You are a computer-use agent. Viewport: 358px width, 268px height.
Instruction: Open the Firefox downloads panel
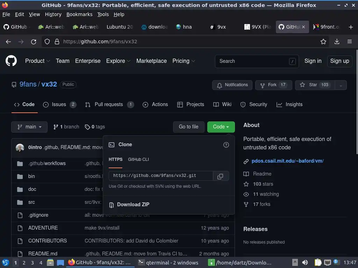[x=337, y=42]
